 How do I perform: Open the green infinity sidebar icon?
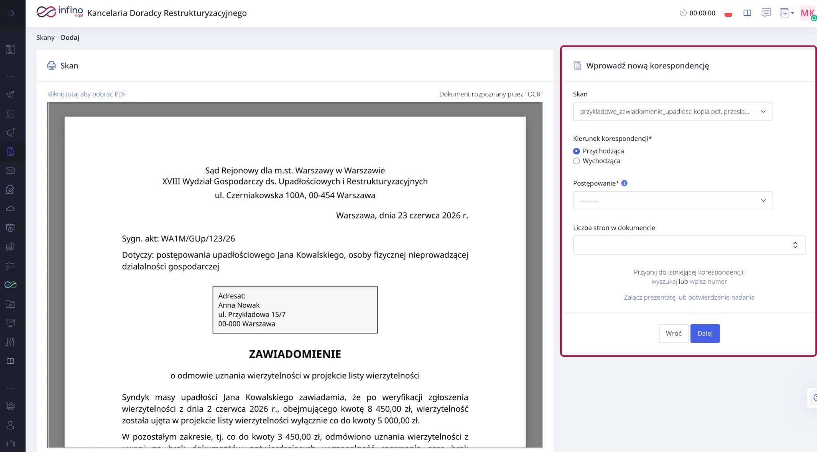(10, 285)
